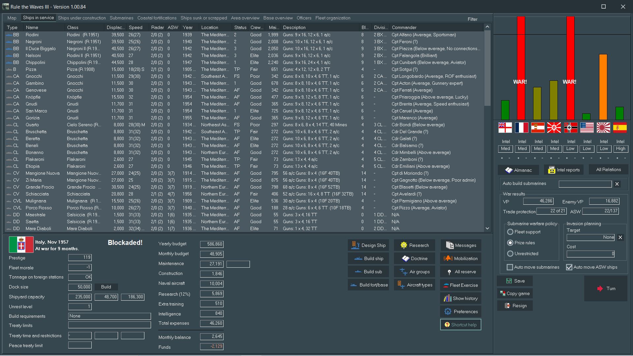Select the Mangione Nuova carrier row
Image resolution: width=633 pixels, height=356 pixels.
pos(244,173)
